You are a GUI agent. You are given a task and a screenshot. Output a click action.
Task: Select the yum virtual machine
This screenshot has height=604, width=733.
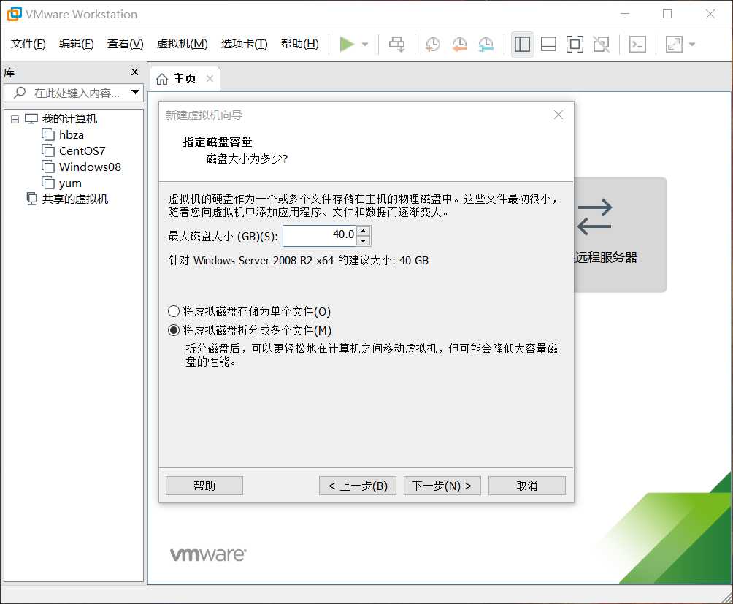pyautogui.click(x=70, y=183)
